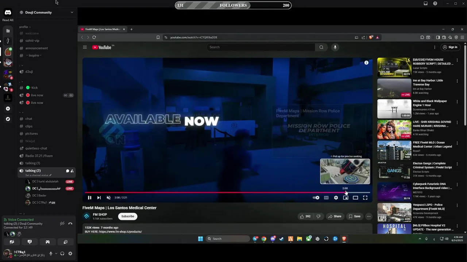Open the announcement channel
Screen dimensions: 467x262
coord(36,48)
